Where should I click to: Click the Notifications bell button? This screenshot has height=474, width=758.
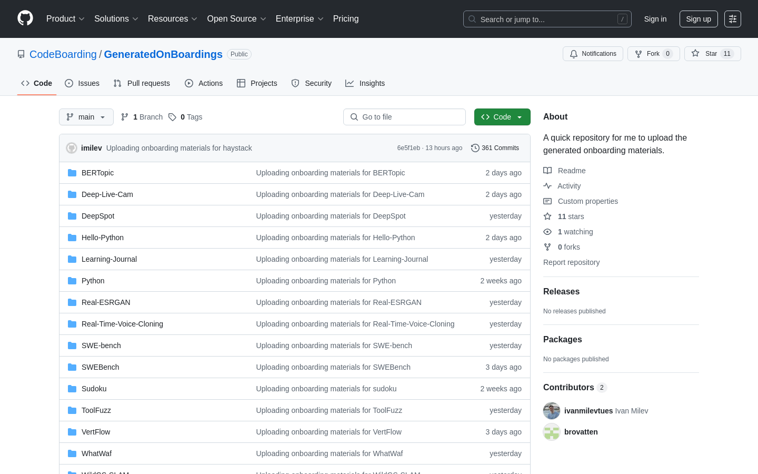593,54
